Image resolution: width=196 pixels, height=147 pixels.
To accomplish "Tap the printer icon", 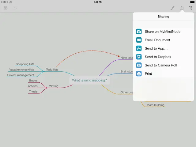I will tap(139, 74).
